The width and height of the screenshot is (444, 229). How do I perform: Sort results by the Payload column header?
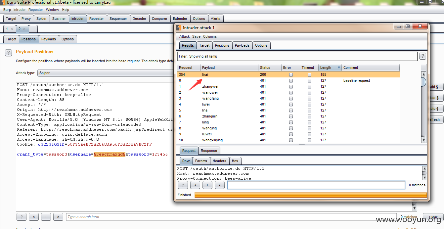pyautogui.click(x=229, y=68)
